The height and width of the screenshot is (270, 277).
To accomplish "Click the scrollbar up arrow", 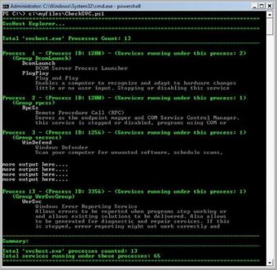I will pyautogui.click(x=270, y=15).
